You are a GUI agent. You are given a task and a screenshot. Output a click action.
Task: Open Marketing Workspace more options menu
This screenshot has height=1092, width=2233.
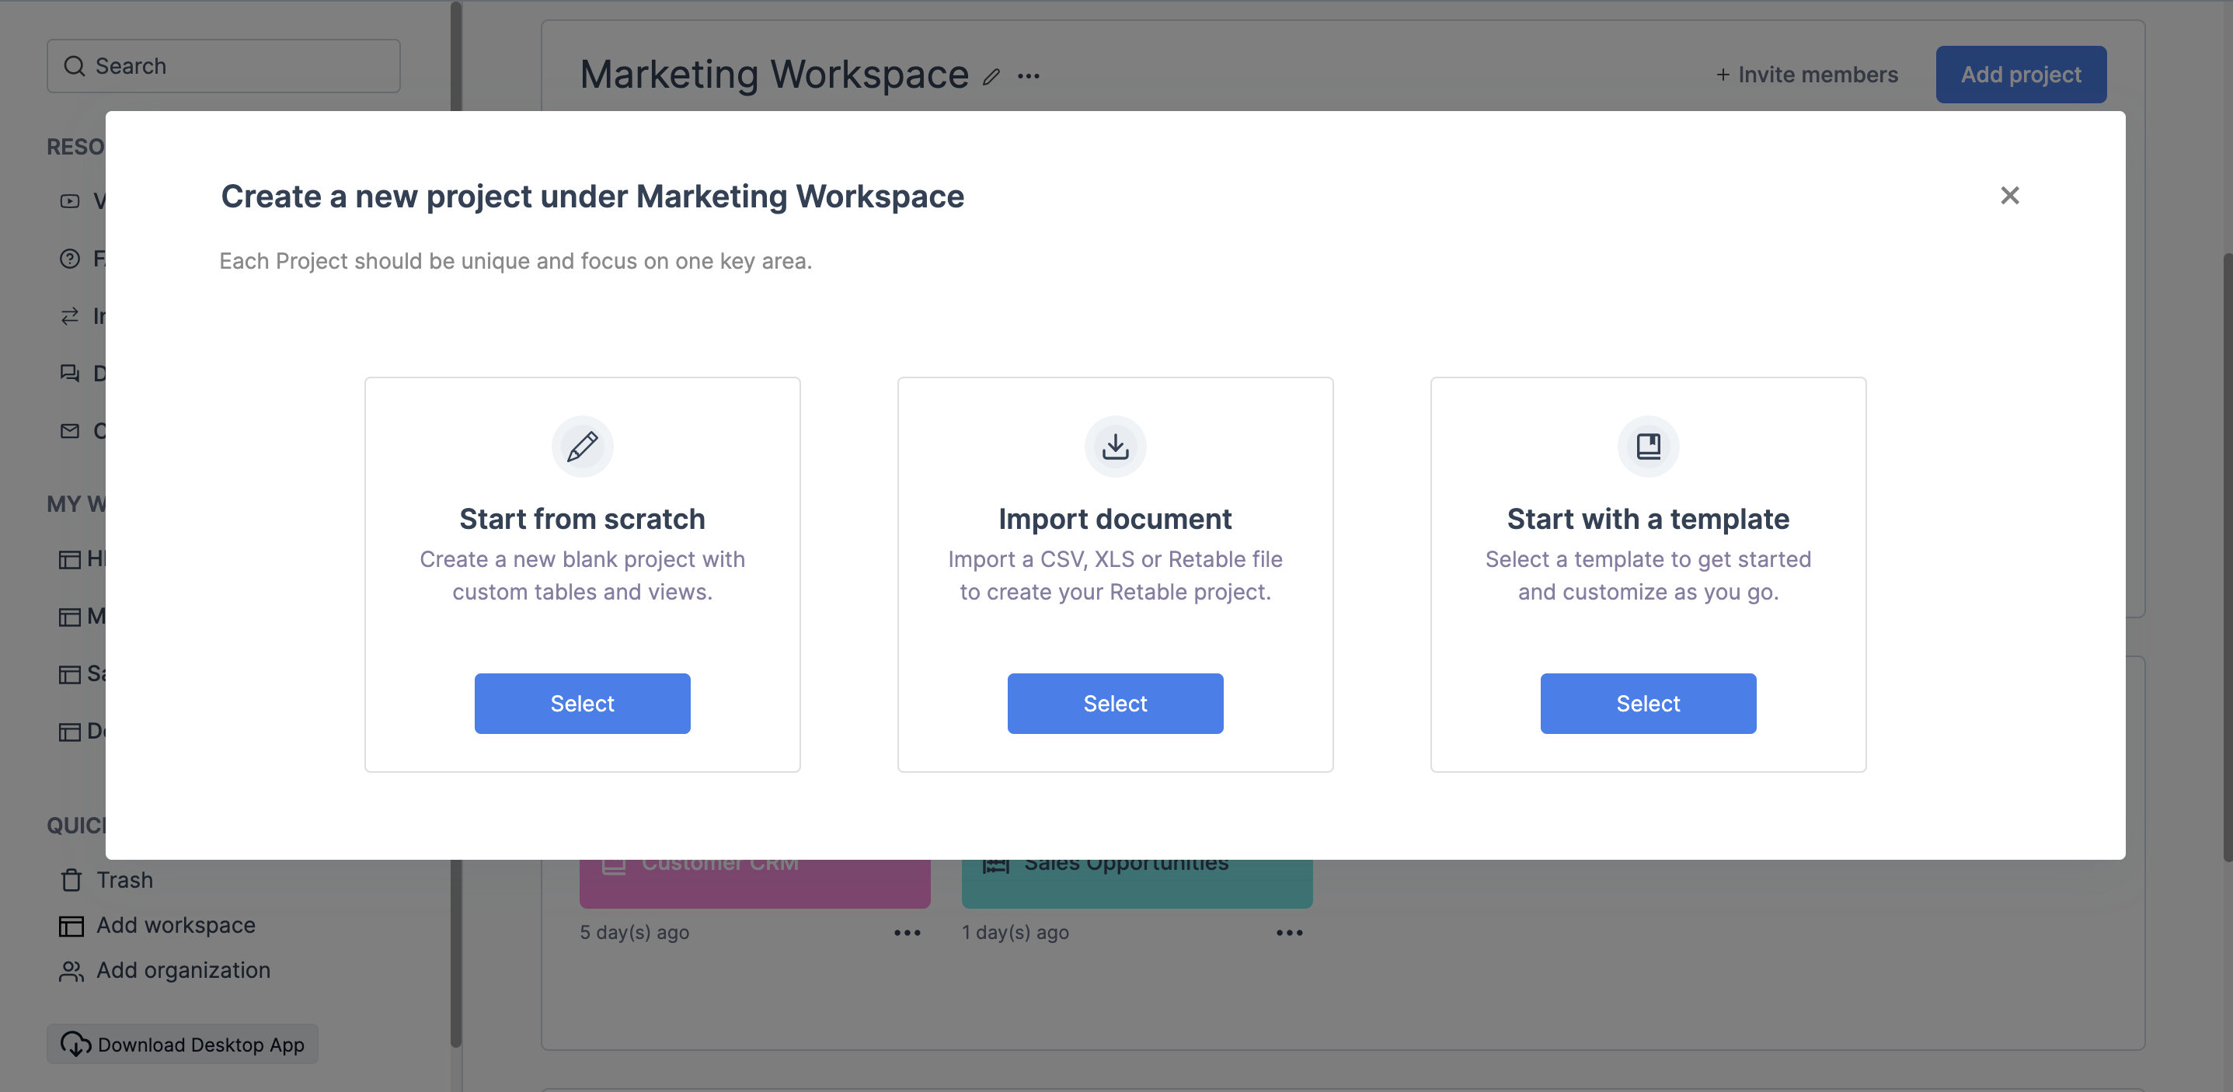[1029, 76]
